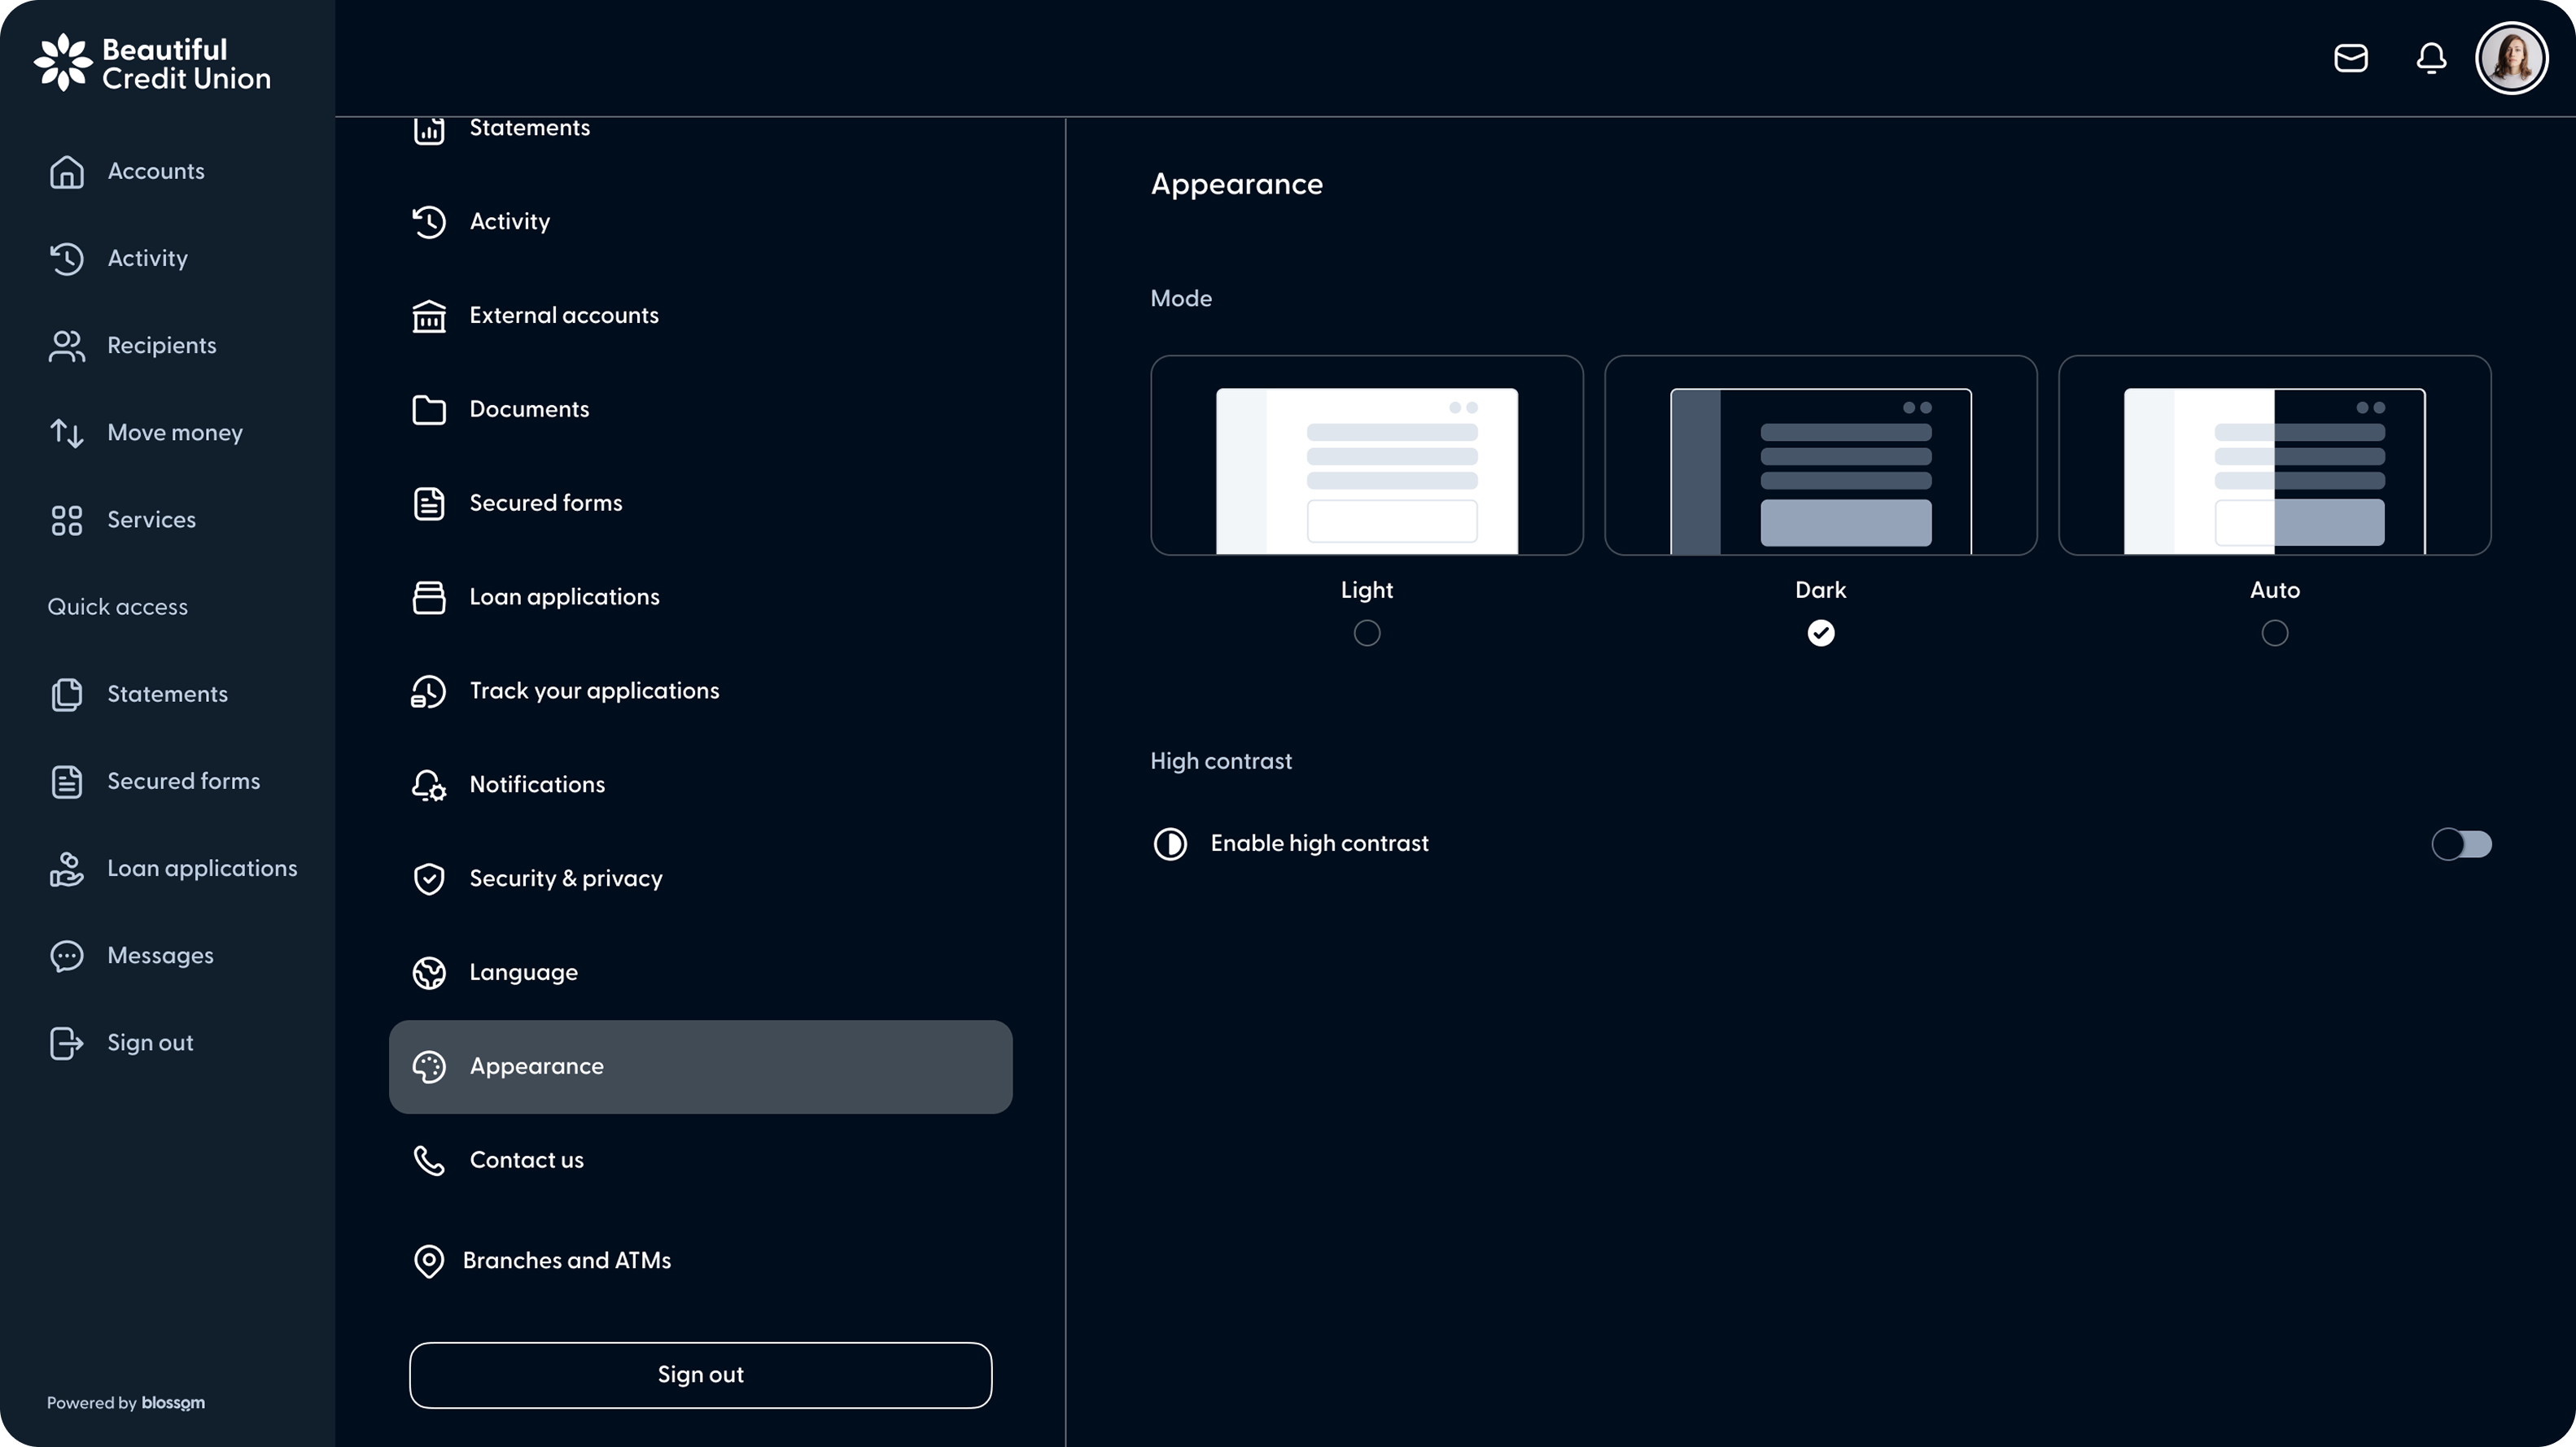Choose the Light mode preview thumbnail

(x=1366, y=455)
